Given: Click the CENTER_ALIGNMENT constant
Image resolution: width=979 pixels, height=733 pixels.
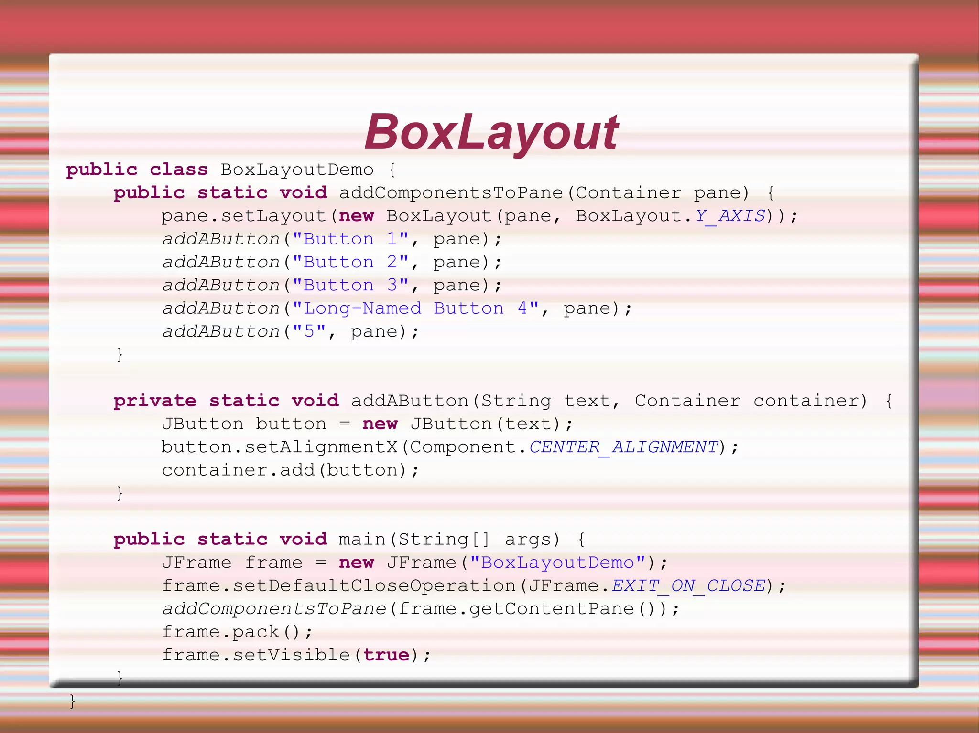Looking at the screenshot, I should [624, 447].
